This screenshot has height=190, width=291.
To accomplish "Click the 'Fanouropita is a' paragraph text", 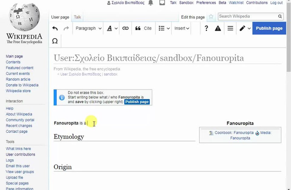I will 70,123.
